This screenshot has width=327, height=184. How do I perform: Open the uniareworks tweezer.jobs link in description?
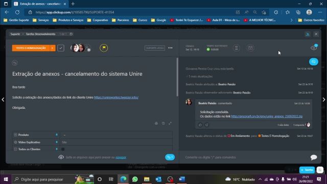pyautogui.click(x=116, y=98)
